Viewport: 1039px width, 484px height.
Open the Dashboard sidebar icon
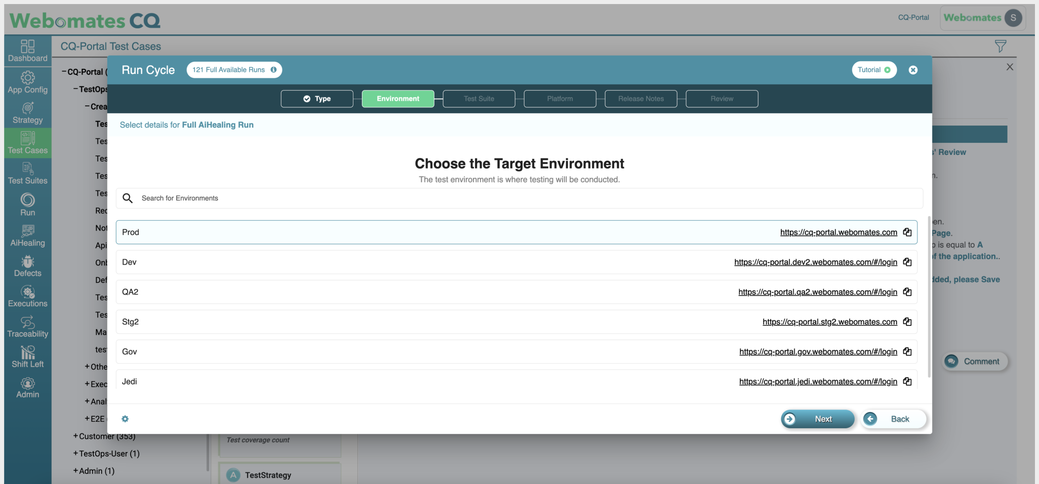(27, 51)
